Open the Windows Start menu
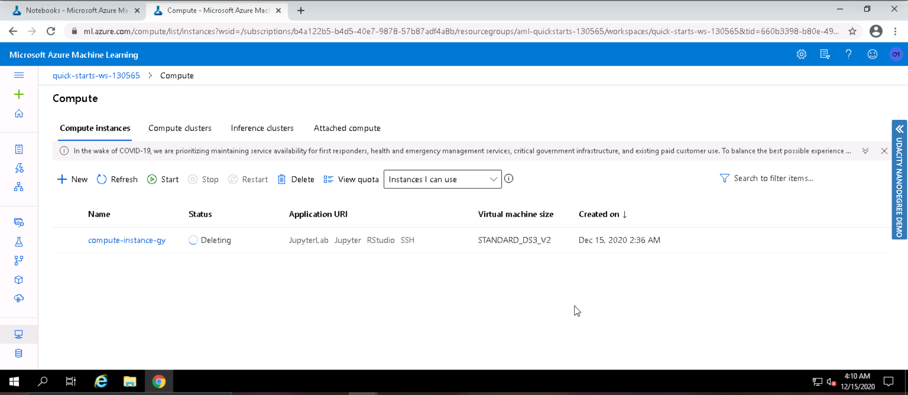The height and width of the screenshot is (395, 908). [x=14, y=381]
